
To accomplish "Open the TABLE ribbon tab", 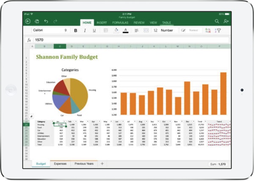I will [x=166, y=23].
